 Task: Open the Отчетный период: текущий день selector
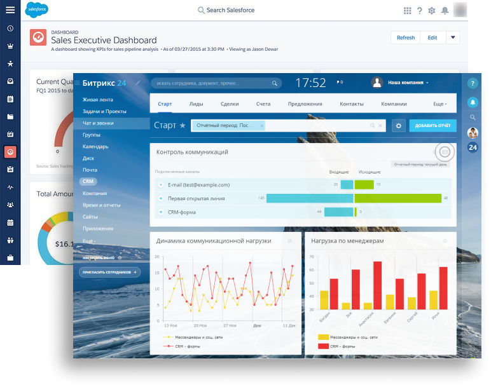coord(420,164)
